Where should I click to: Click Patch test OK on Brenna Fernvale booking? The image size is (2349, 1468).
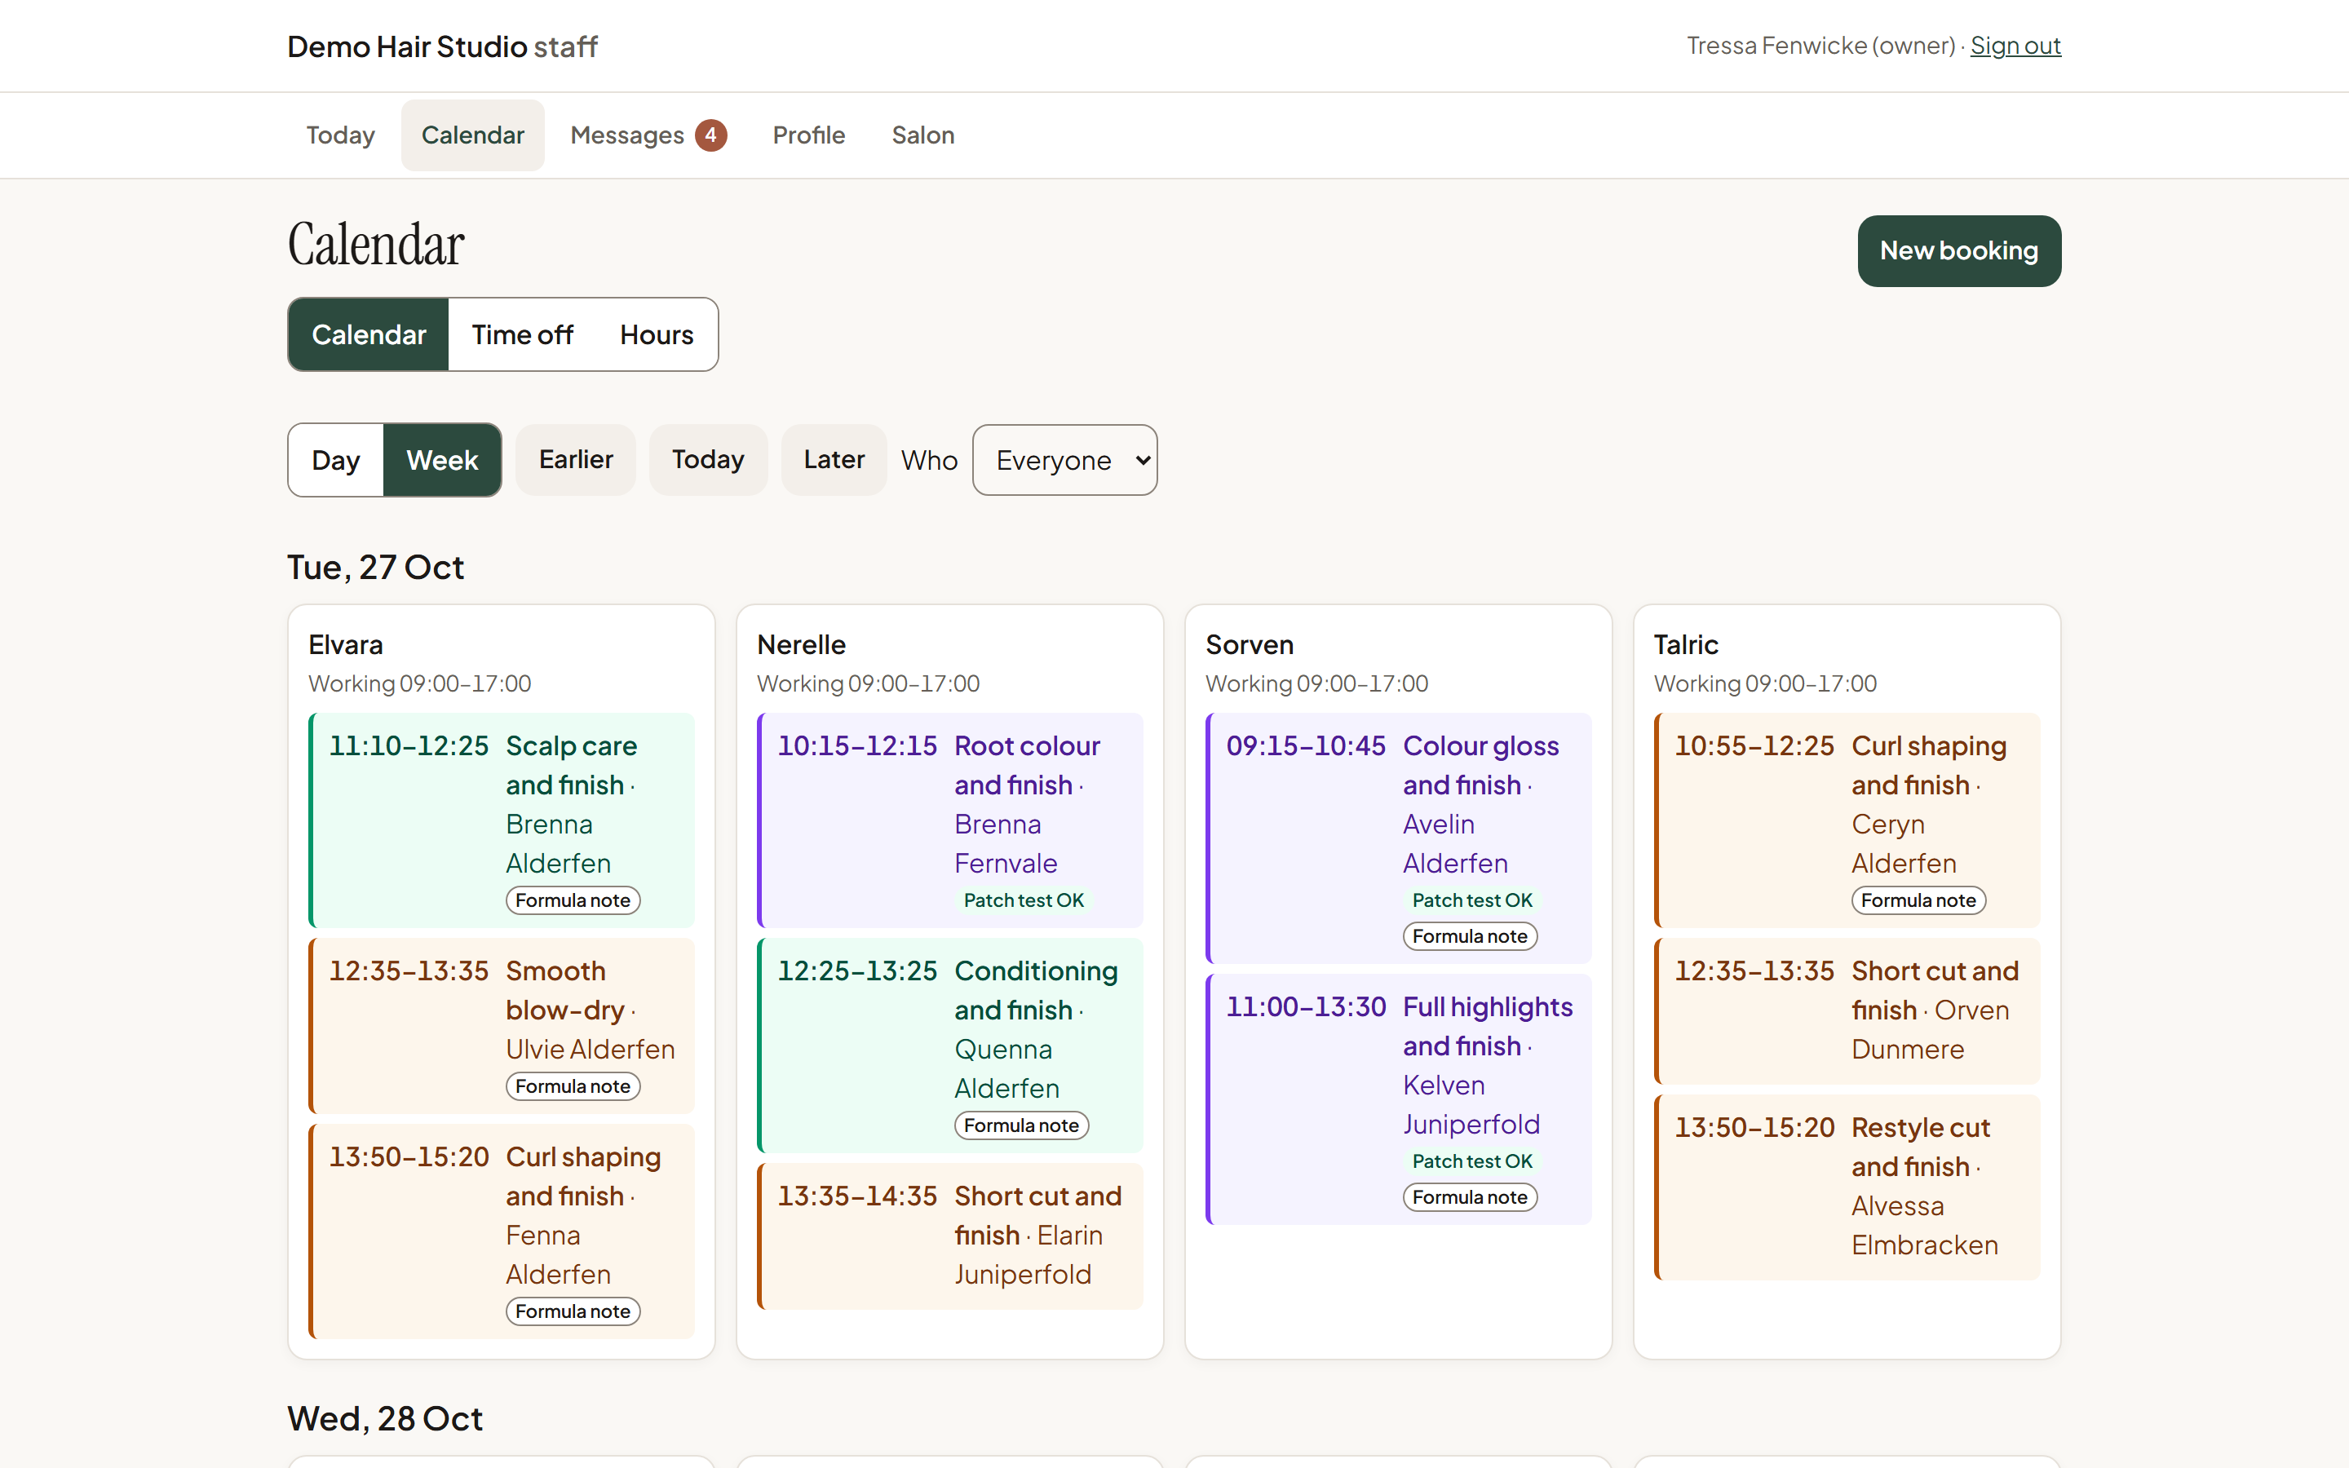coord(1023,900)
